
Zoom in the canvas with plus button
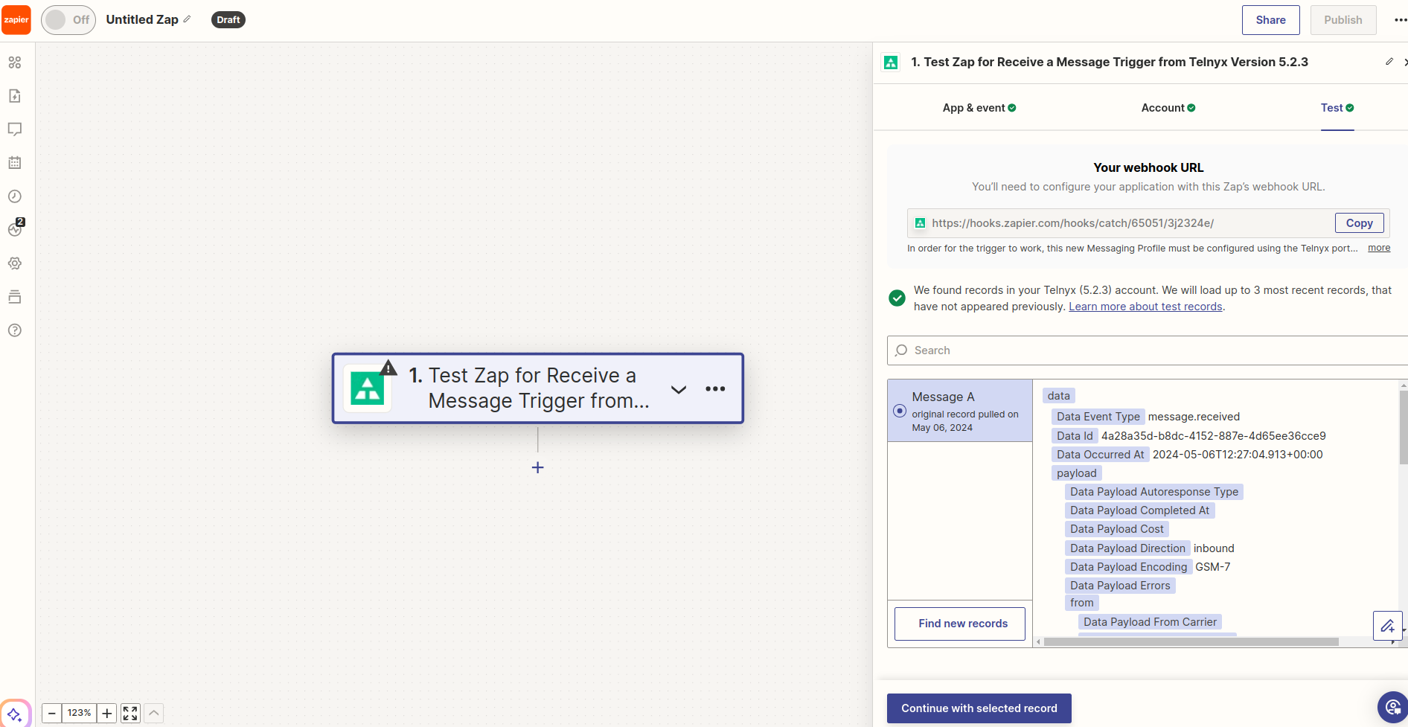[107, 714]
